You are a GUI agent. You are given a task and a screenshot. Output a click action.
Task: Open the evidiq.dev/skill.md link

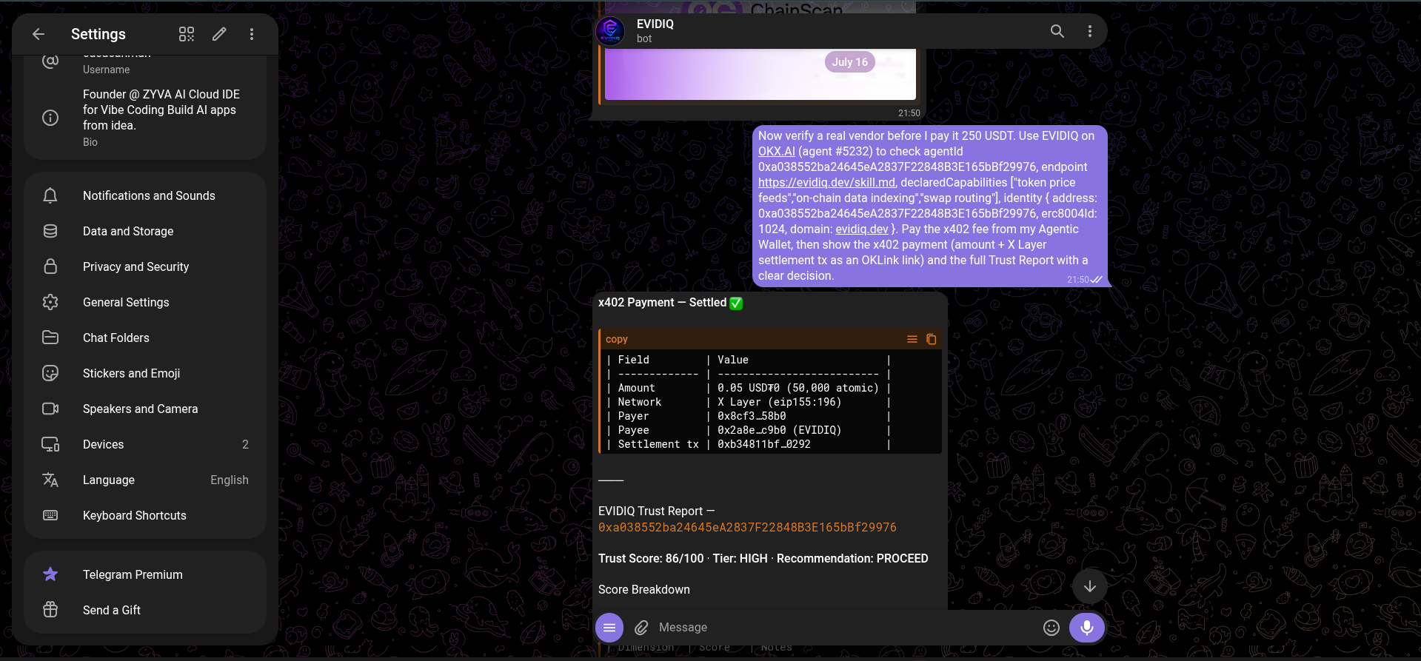(826, 182)
